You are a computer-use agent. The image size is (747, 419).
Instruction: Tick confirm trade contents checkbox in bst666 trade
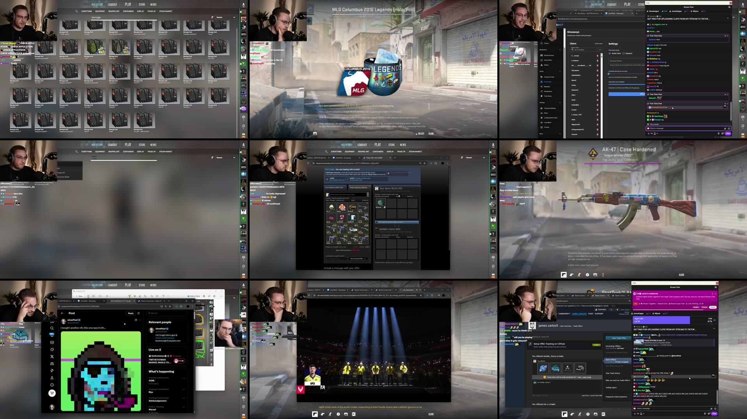(377, 222)
